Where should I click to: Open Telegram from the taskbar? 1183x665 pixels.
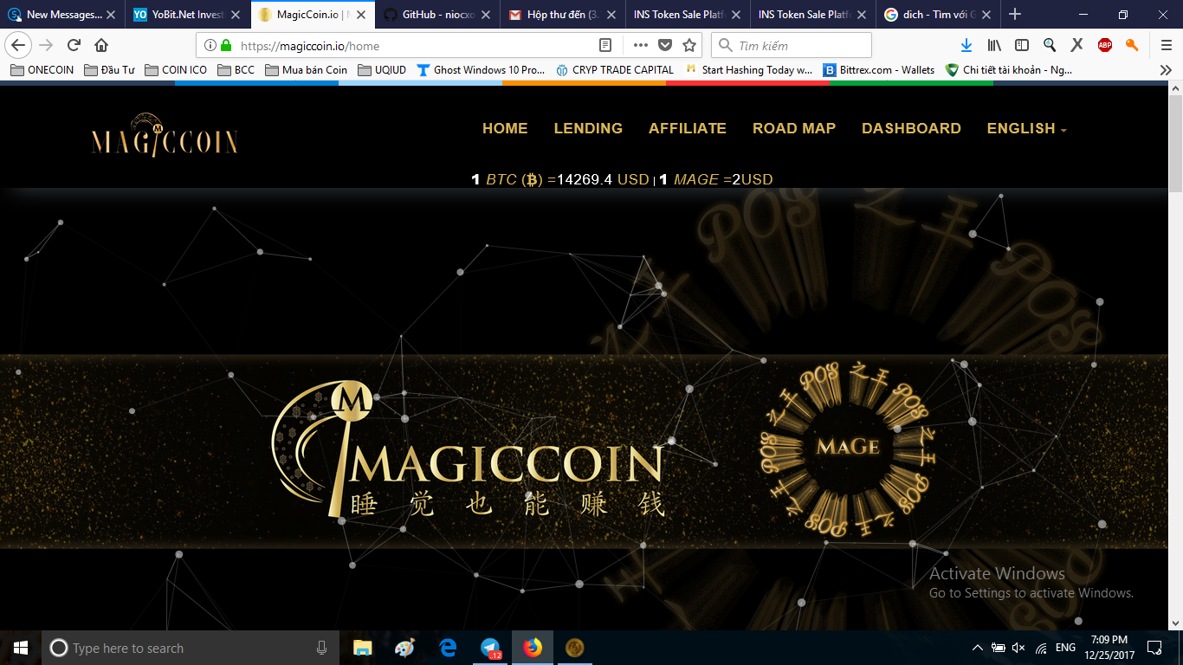[490, 648]
